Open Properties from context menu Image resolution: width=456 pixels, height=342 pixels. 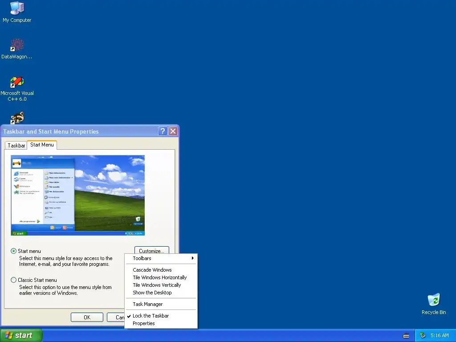tap(161, 323)
